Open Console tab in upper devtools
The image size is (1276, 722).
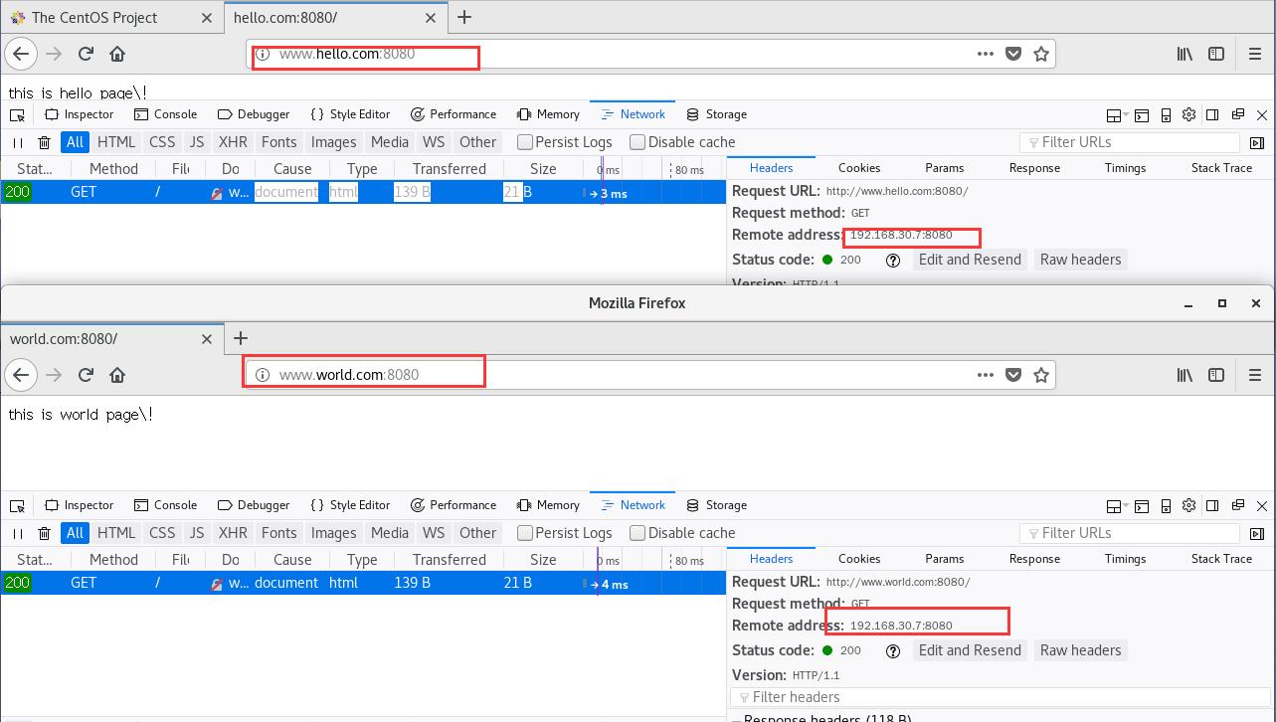[166, 114]
